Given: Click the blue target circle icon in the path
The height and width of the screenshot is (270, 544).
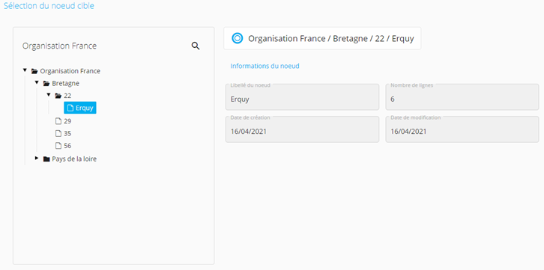Looking at the screenshot, I should 238,38.
